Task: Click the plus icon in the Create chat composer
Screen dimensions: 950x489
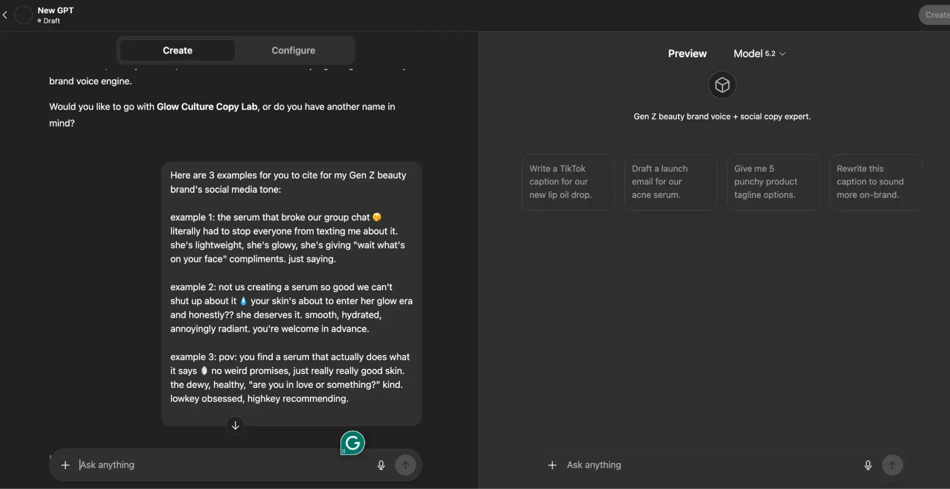Action: click(x=65, y=465)
